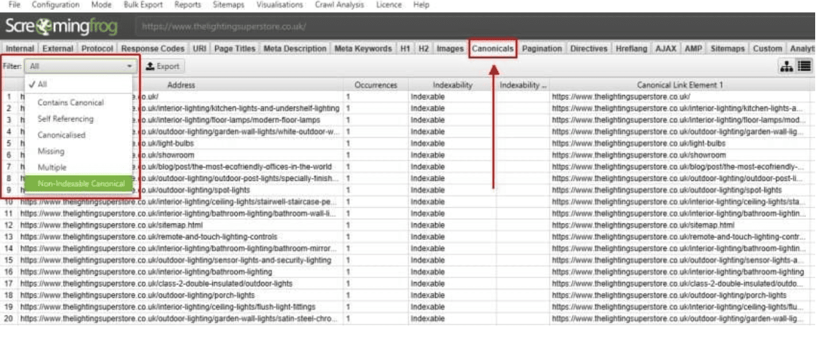The image size is (821, 341).
Task: Switch to the Directives tab
Action: [589, 49]
